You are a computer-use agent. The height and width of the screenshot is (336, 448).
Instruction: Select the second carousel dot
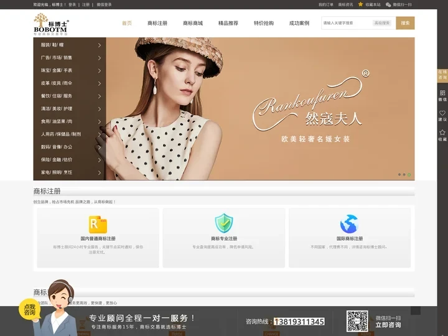404,175
